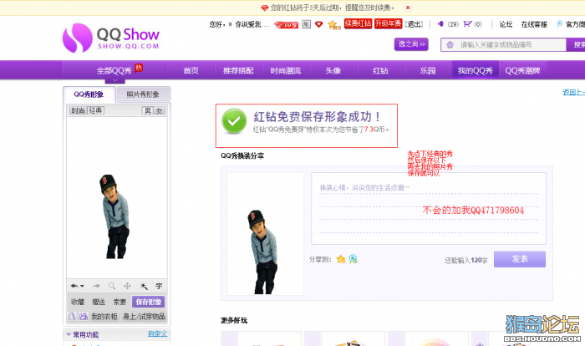Click the green checkmark success icon
Viewport: 585px width, 346px height.
point(234,121)
